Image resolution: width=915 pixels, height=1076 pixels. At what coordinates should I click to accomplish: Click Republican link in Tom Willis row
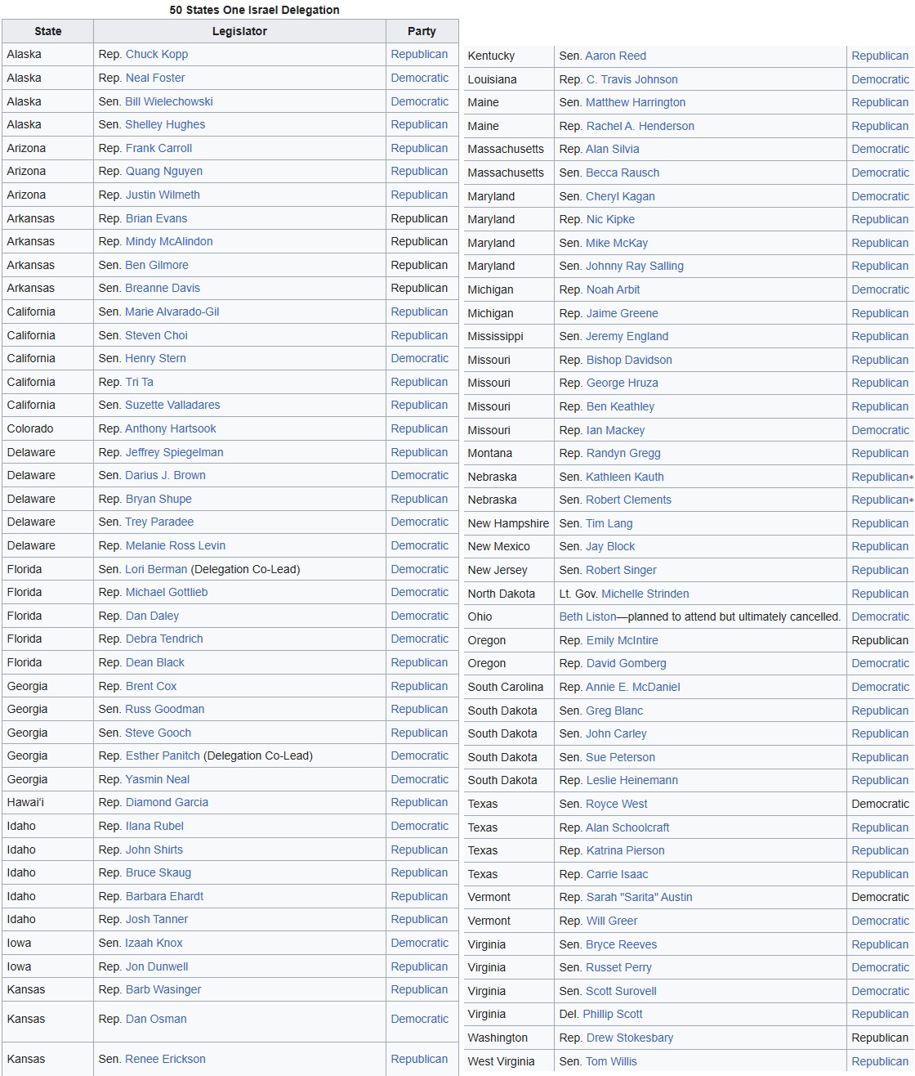(x=880, y=1061)
